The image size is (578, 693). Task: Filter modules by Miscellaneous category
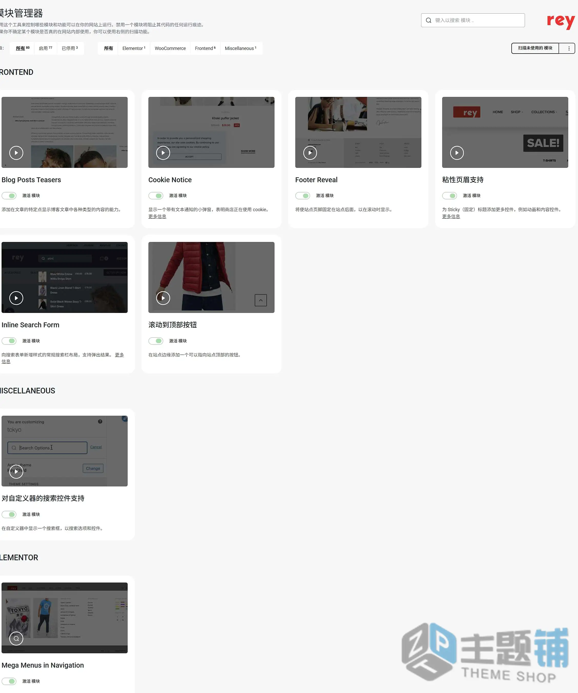point(241,48)
